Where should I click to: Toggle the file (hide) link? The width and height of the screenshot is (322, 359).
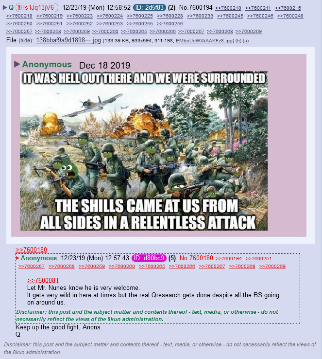[x=26, y=40]
